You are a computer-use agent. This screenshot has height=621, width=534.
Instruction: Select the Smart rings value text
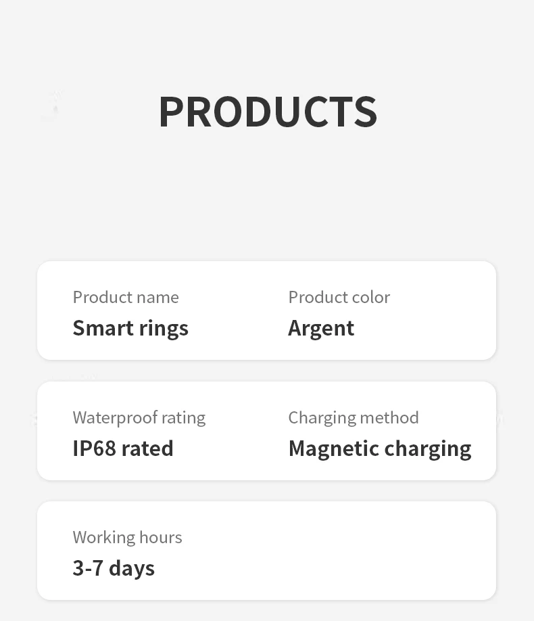coord(130,328)
